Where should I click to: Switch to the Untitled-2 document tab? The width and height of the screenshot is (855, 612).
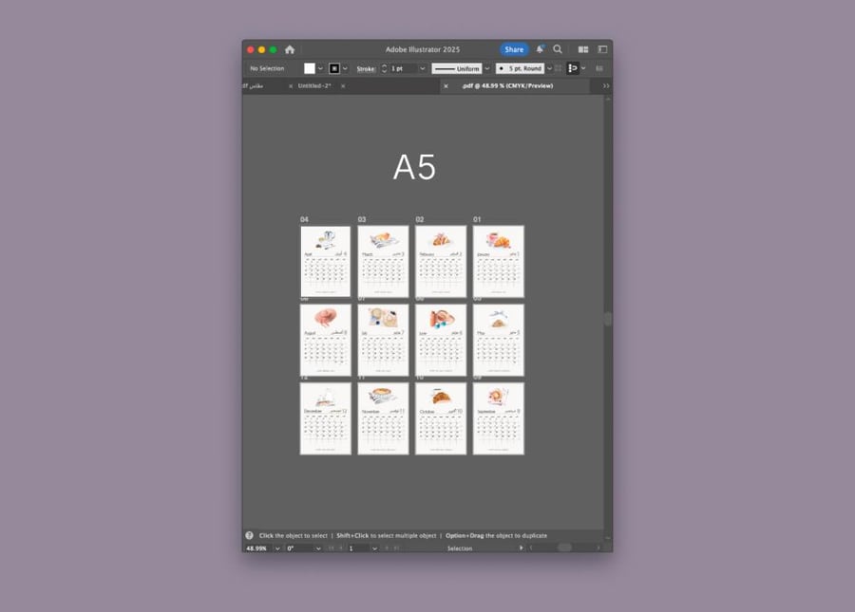314,86
